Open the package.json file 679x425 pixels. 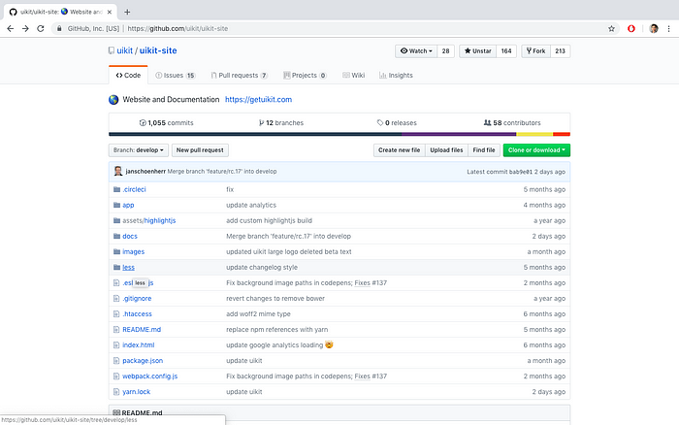pyautogui.click(x=143, y=360)
